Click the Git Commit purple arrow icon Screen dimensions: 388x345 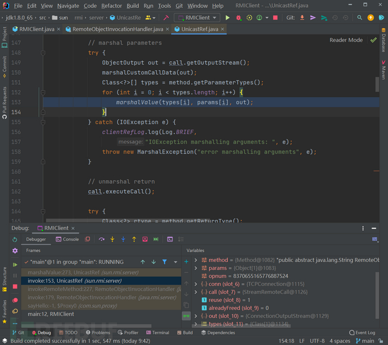coord(313,17)
